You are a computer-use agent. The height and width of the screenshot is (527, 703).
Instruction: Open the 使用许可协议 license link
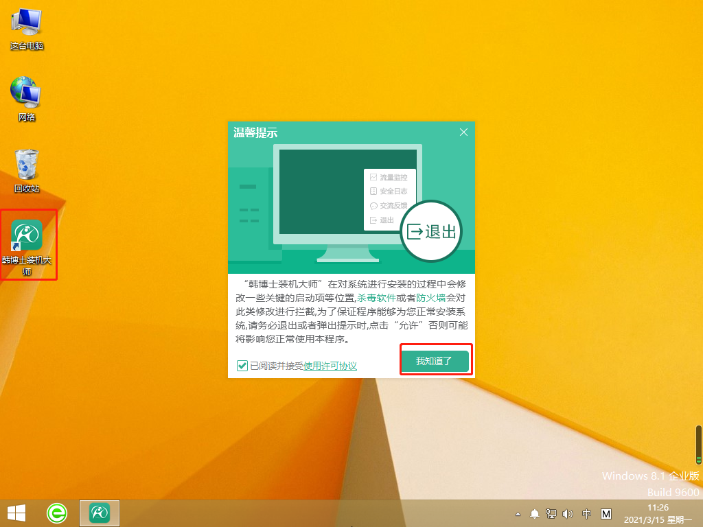(330, 366)
